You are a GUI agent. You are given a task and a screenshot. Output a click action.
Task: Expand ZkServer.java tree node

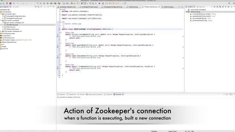(x=3, y=27)
